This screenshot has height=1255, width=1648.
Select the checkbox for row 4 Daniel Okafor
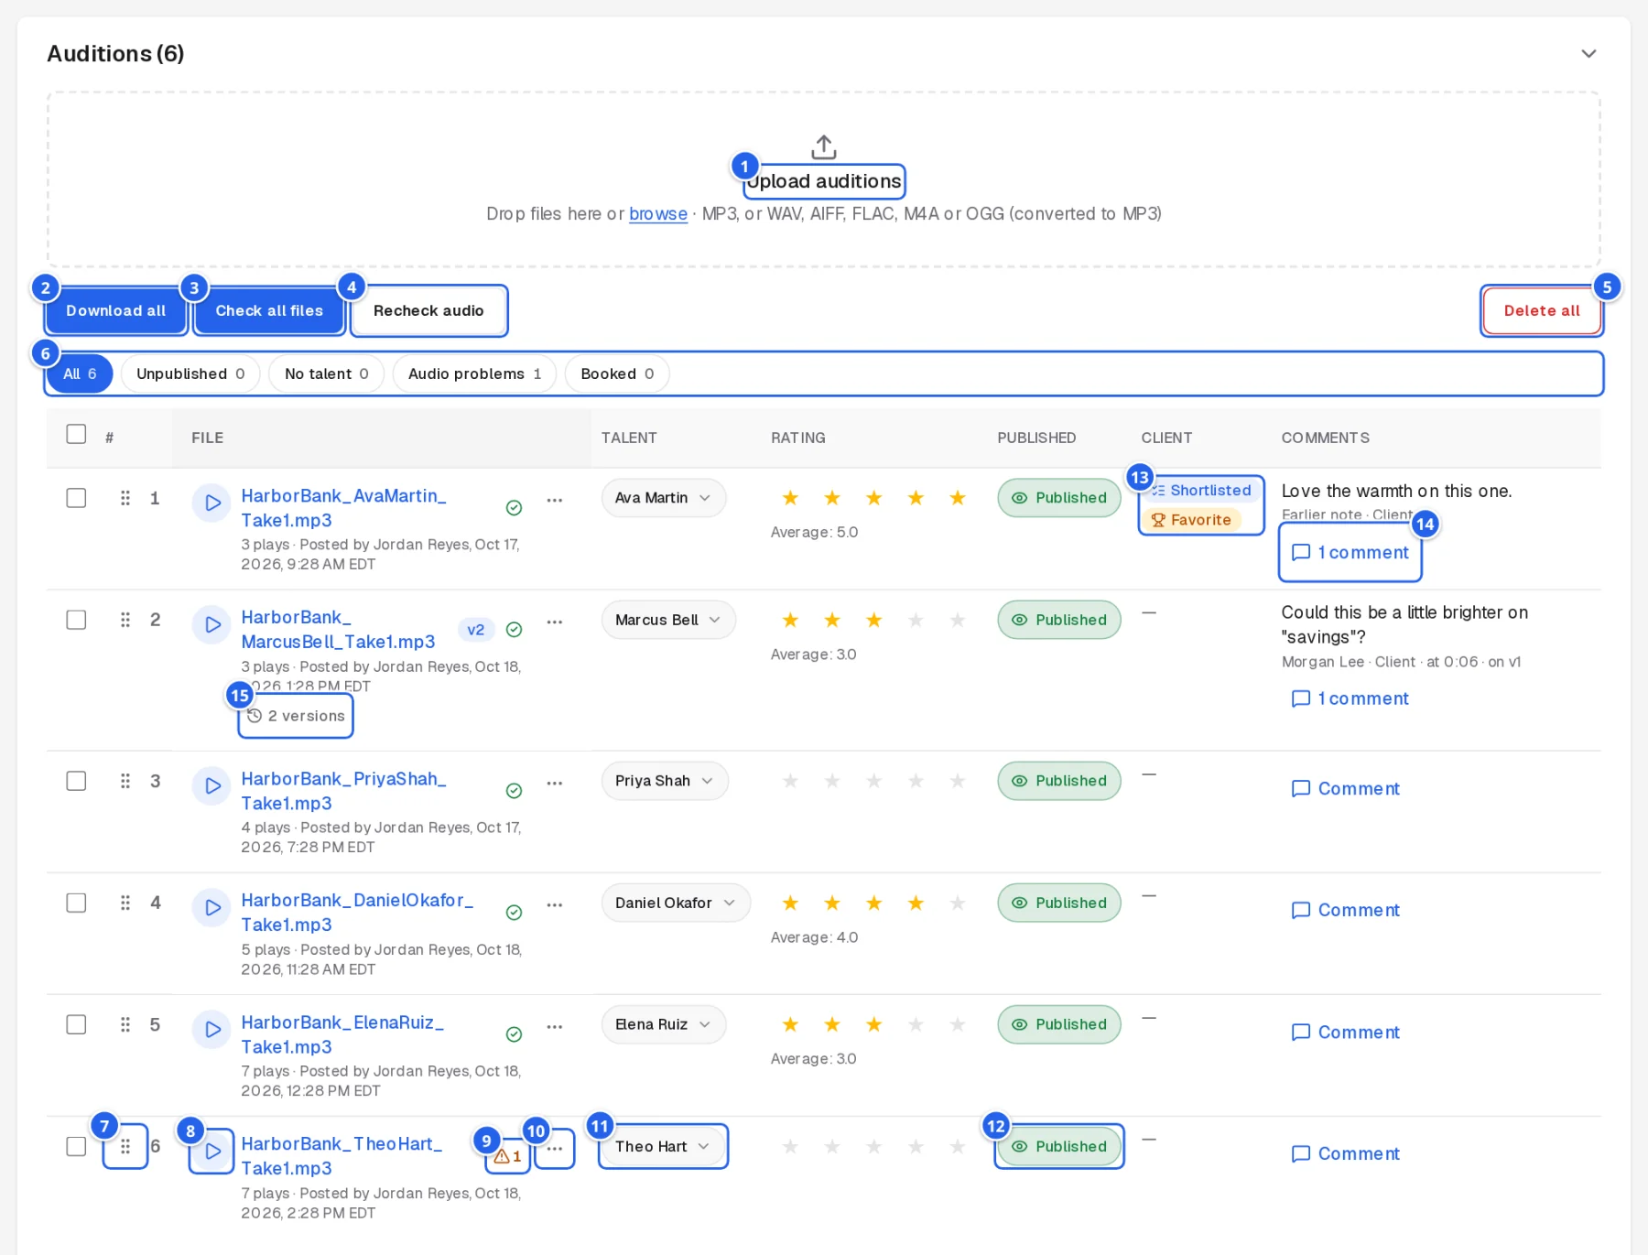tap(76, 903)
